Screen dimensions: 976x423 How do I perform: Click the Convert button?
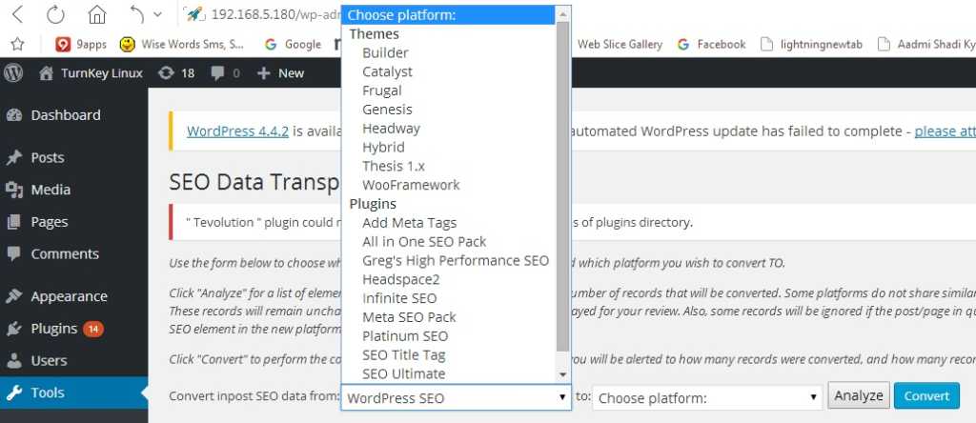coord(926,395)
